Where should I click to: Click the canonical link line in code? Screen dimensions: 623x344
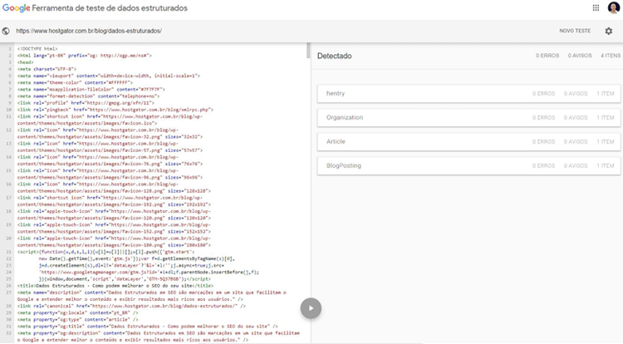click(x=131, y=306)
